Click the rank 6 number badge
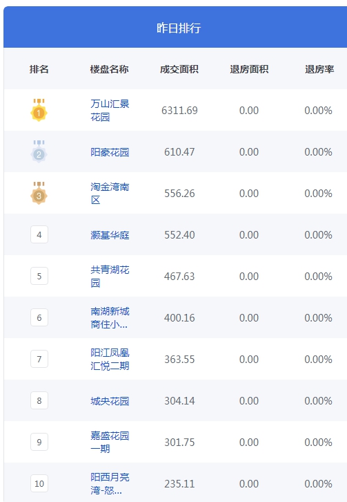347x502 pixels. point(39,317)
